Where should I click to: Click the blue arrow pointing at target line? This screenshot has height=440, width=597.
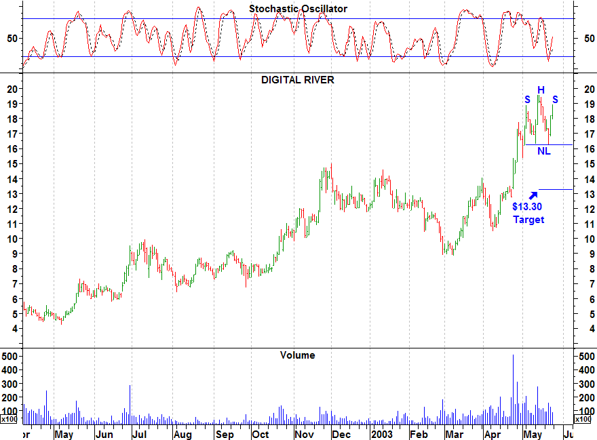533,195
